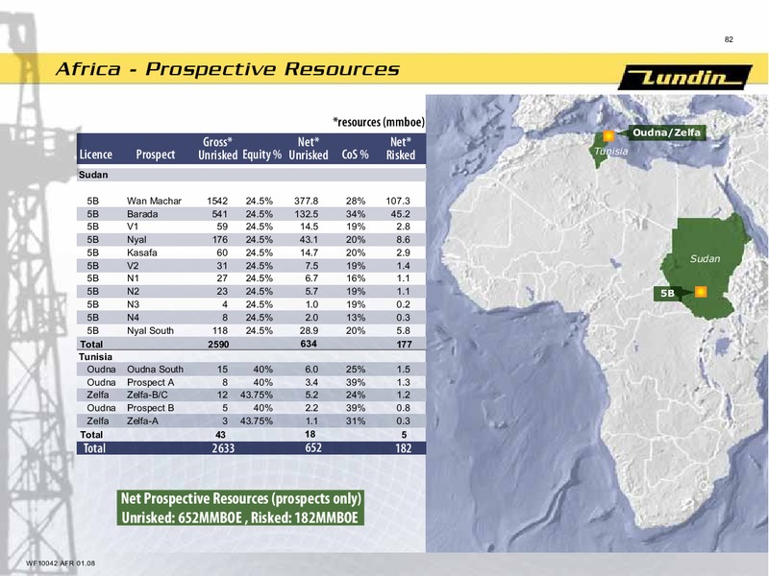
Task: Click the Lundin company logo
Action: click(x=685, y=77)
